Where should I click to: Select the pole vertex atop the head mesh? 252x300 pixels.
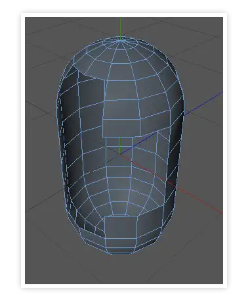120,40
